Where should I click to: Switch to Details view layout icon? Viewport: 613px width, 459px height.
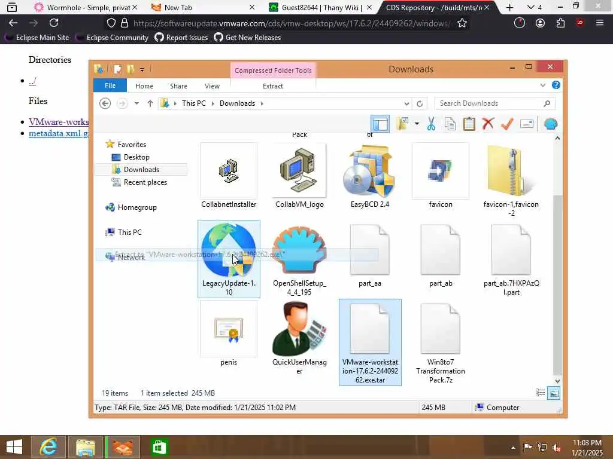(x=541, y=393)
